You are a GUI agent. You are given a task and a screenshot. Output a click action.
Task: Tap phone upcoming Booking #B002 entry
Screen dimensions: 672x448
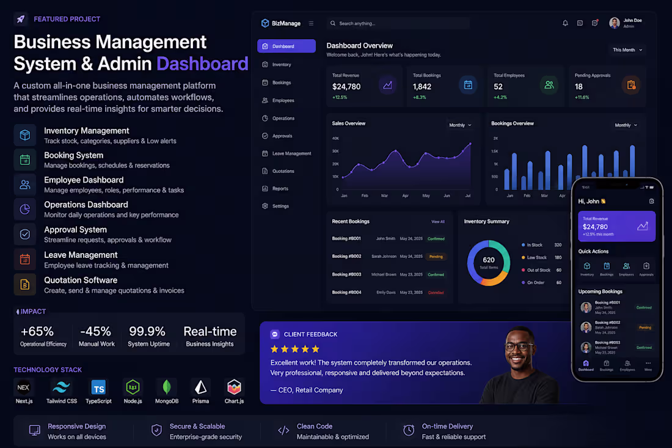tap(616, 327)
